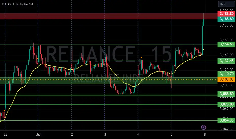The image size is (236, 139).
Task: Click the RELIANCE INDS, 15, NSE title
Action: (18, 4)
